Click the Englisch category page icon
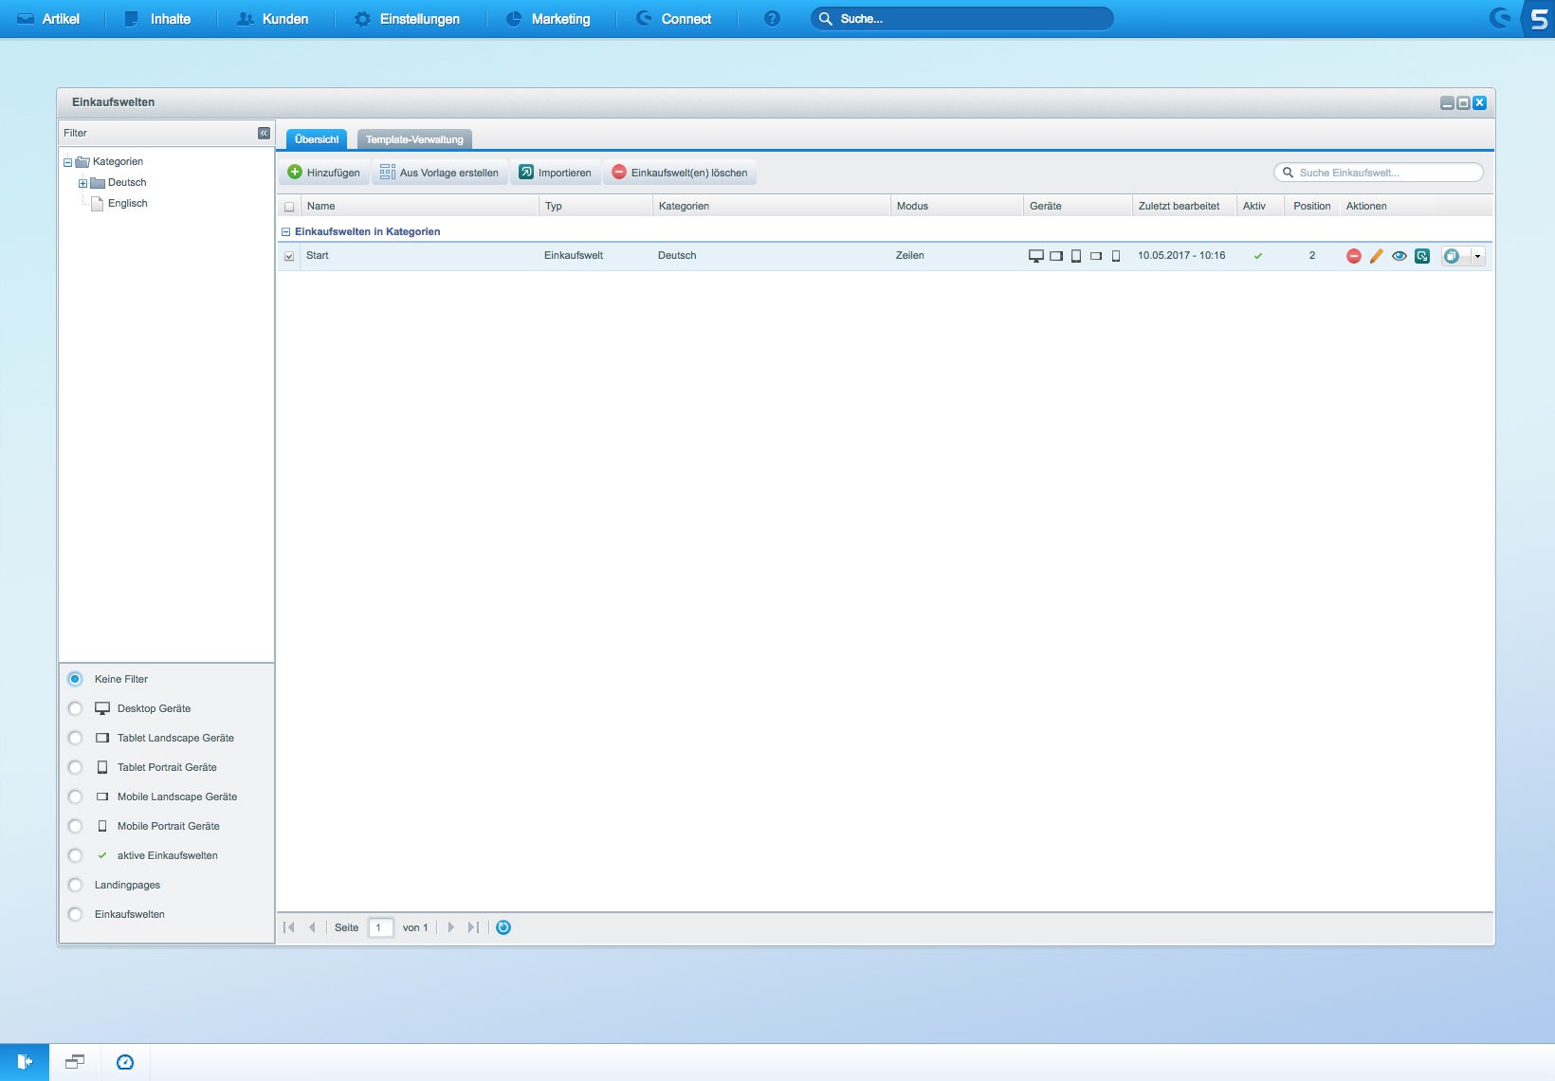The height and width of the screenshot is (1081, 1555). click(98, 203)
